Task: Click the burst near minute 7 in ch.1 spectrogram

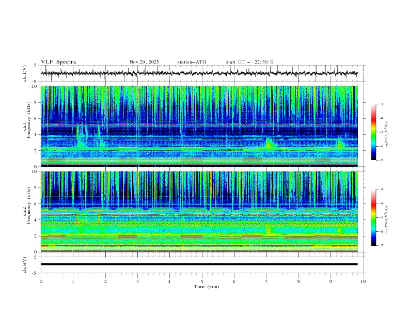Action: 270,144
